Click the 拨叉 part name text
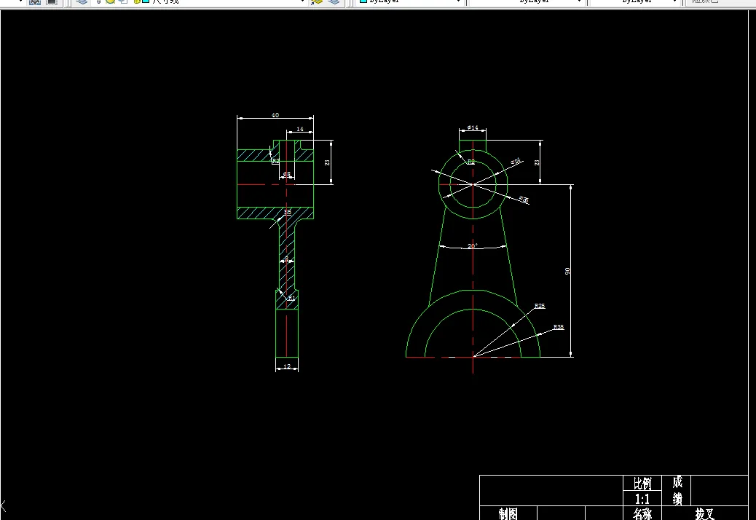Image resolution: width=756 pixels, height=520 pixels. point(704,513)
